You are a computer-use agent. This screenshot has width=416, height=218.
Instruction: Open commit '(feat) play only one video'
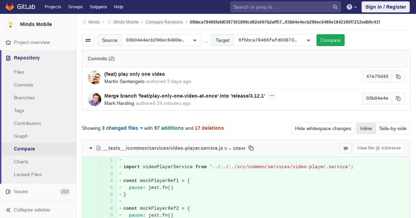pyautogui.click(x=135, y=74)
